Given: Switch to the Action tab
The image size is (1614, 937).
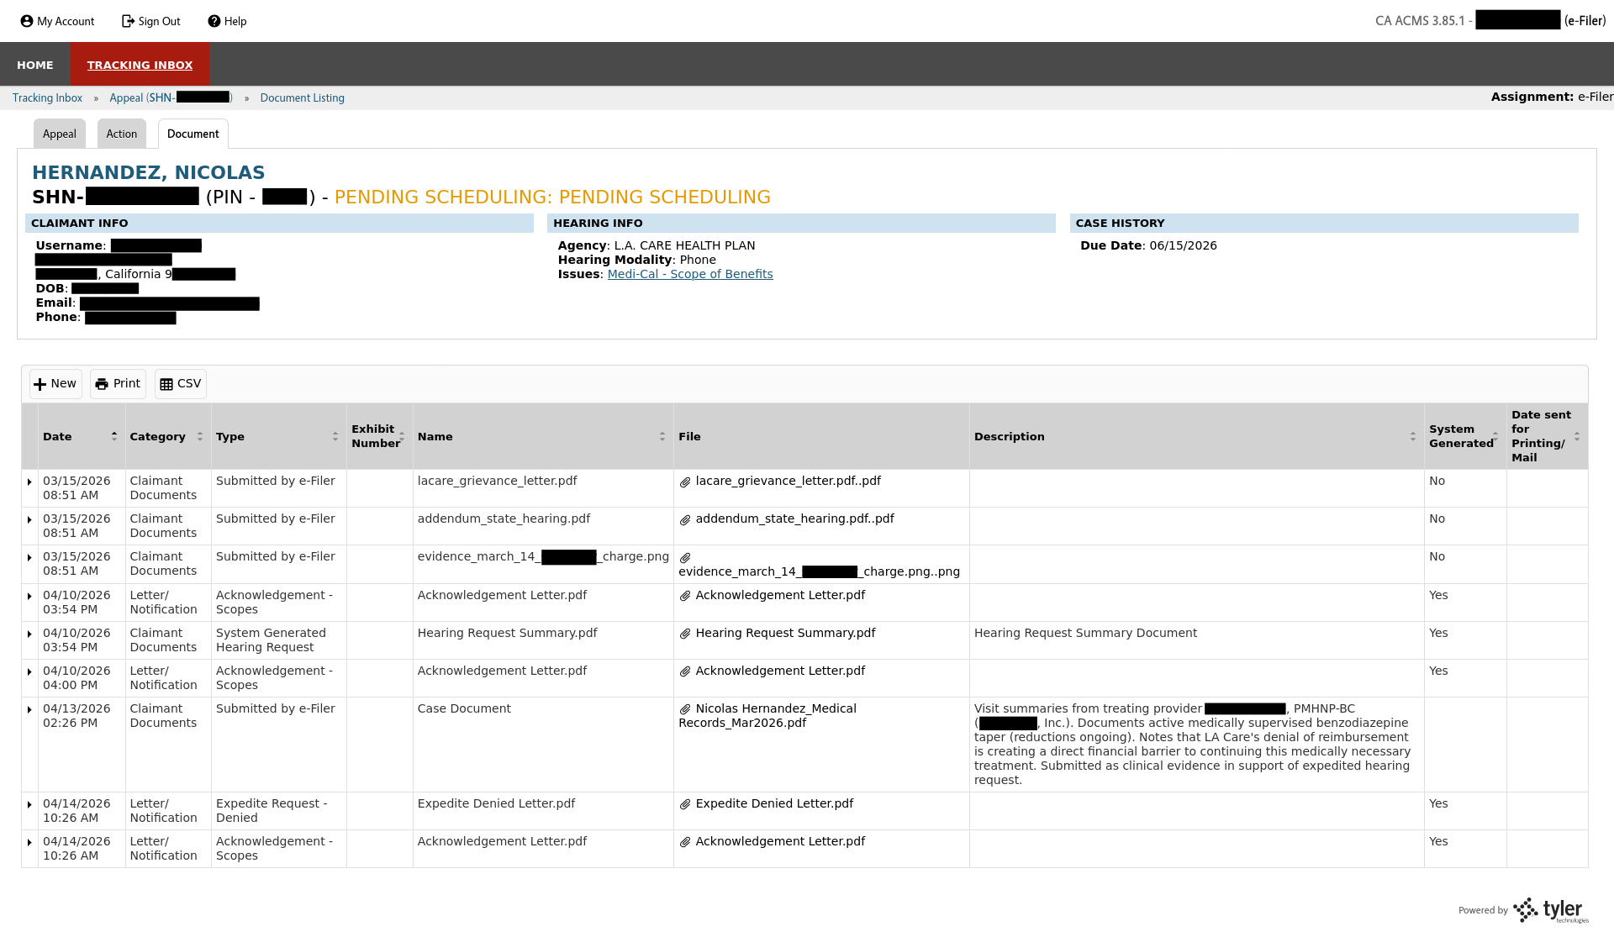Looking at the screenshot, I should pyautogui.click(x=121, y=134).
